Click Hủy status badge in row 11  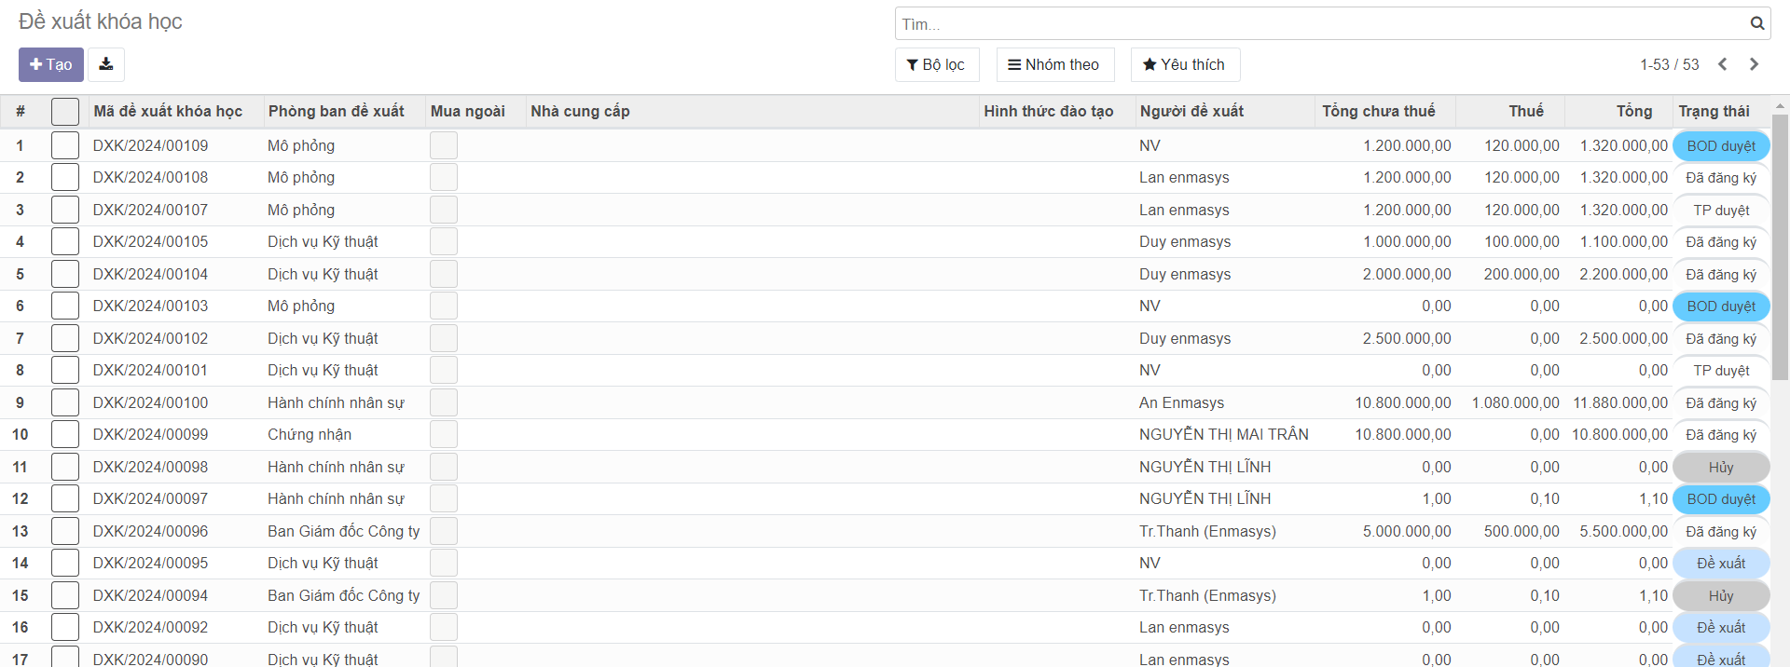pos(1720,468)
